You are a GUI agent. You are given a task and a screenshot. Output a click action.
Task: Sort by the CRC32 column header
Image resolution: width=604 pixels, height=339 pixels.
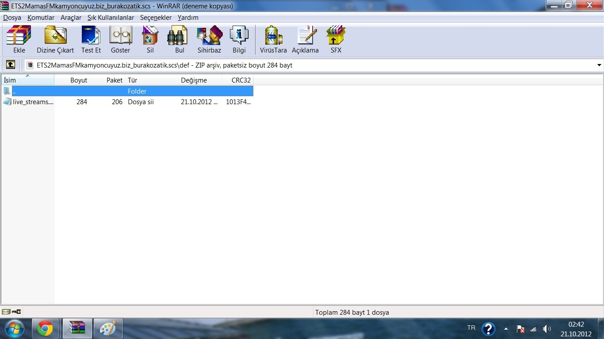pyautogui.click(x=238, y=80)
